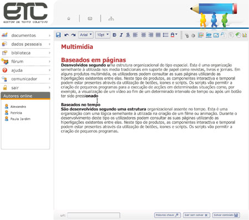249x220 pixels.
Task: Click the documentos chart icon
Action: (x=4, y=35)
